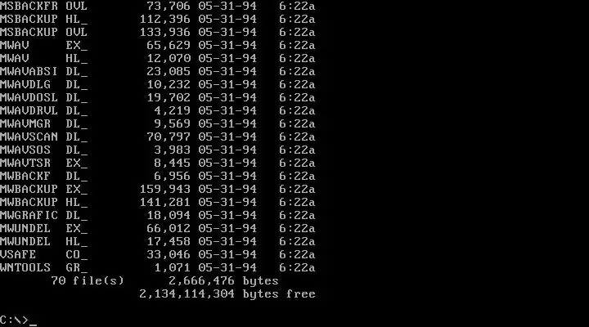Click the MWGRAFIC DL_ file entry
The height and width of the screenshot is (327, 589).
click(x=157, y=215)
